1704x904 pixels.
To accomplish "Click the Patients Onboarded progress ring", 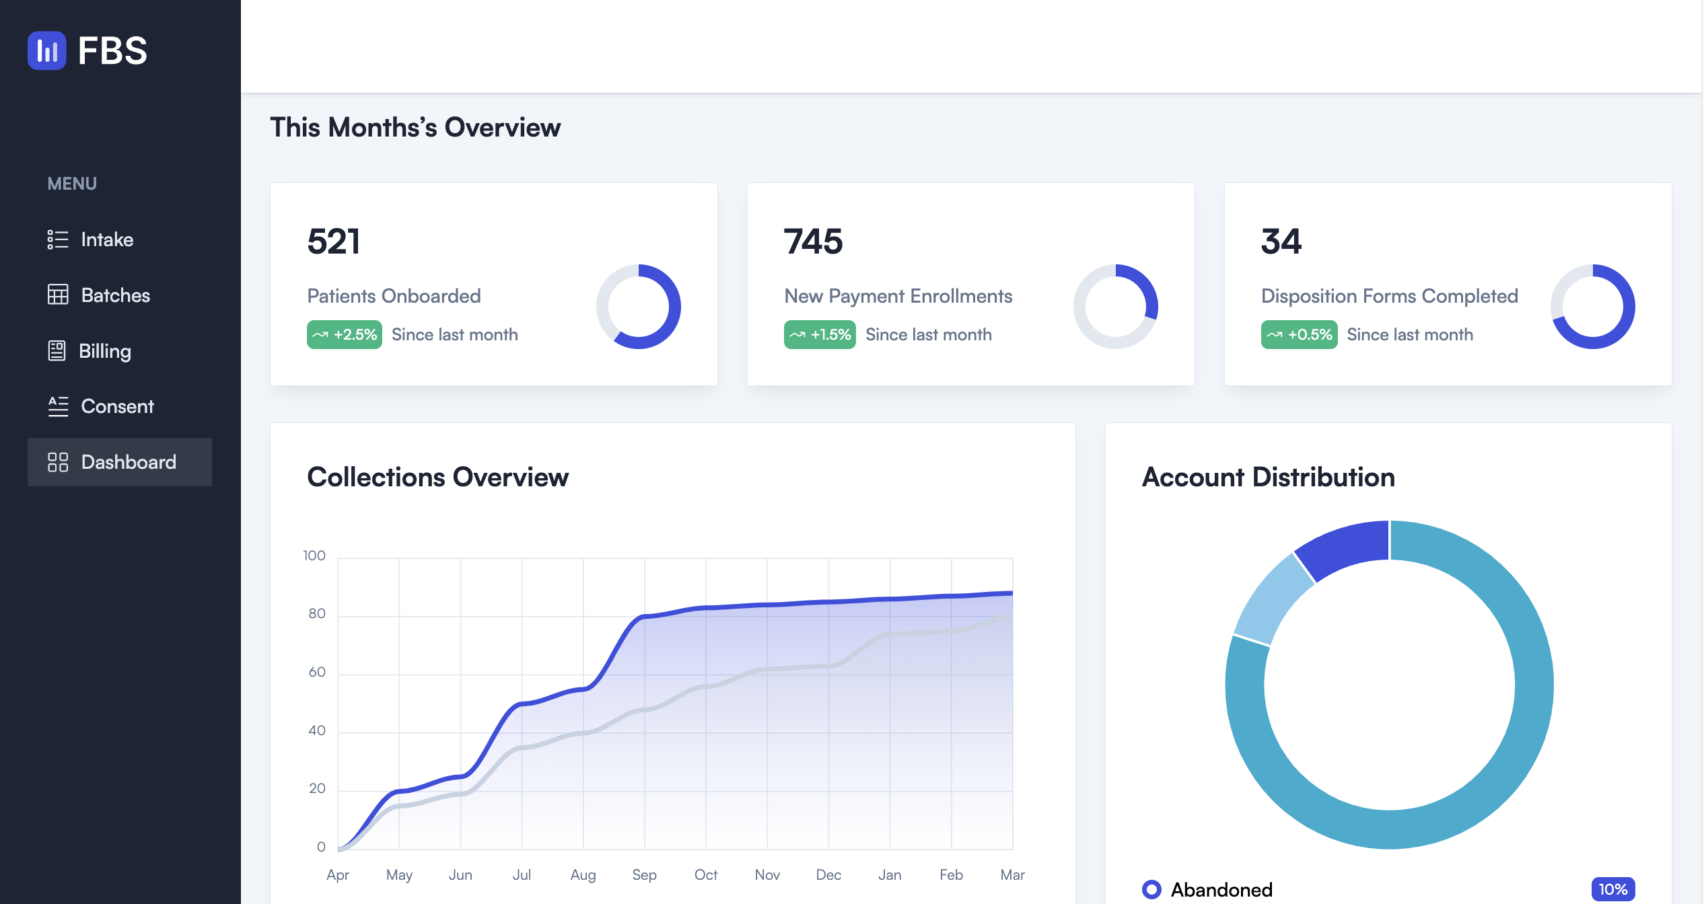I will tap(639, 306).
